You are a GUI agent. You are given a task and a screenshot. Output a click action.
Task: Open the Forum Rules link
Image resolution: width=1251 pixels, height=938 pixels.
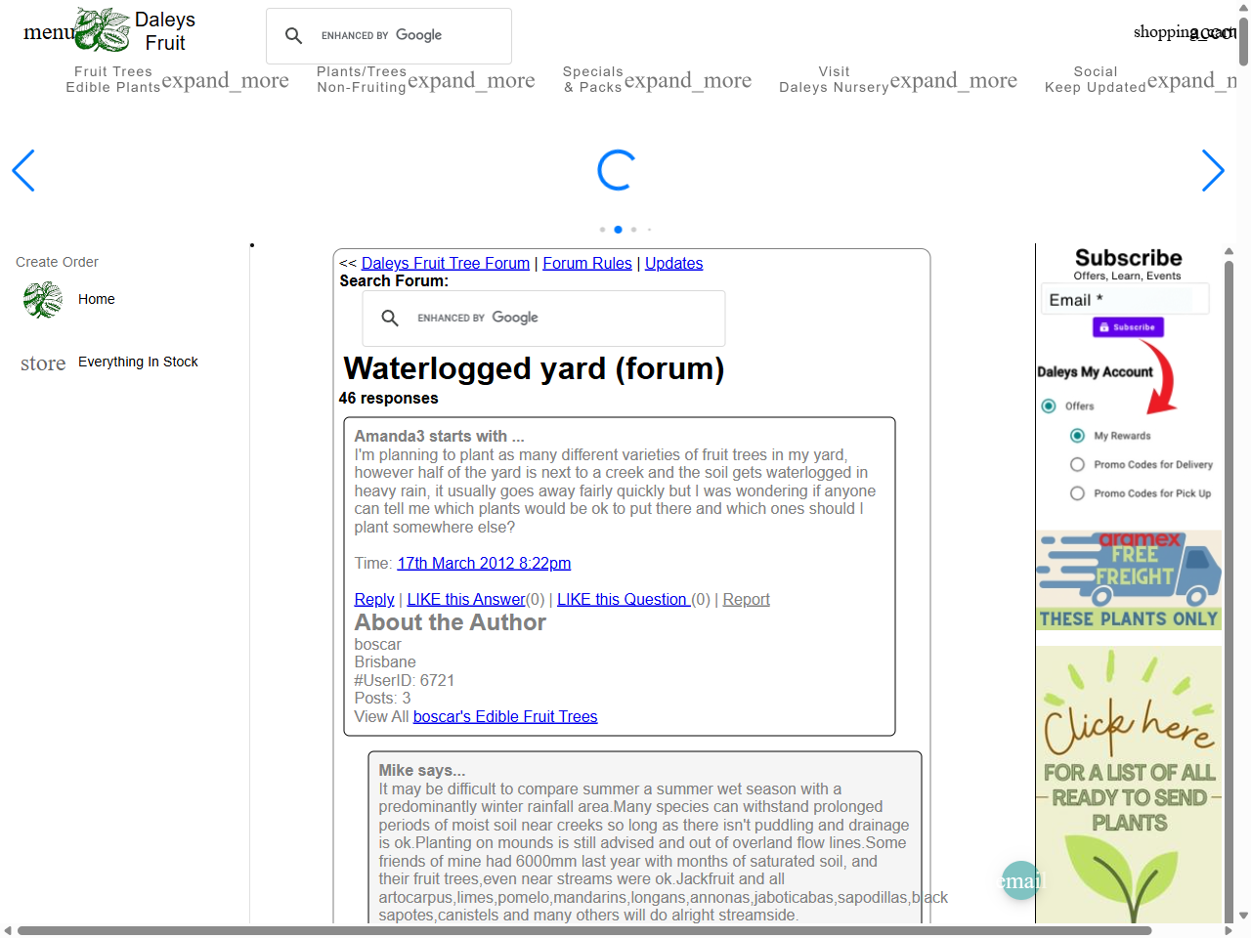point(586,264)
